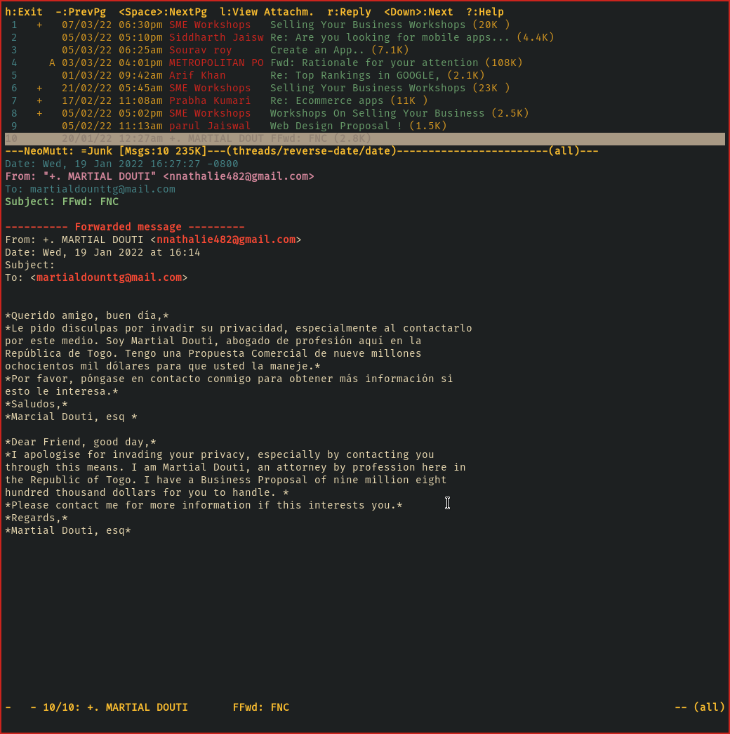Click the attachment flag A on message 4
The height and width of the screenshot is (734, 730).
(x=52, y=63)
